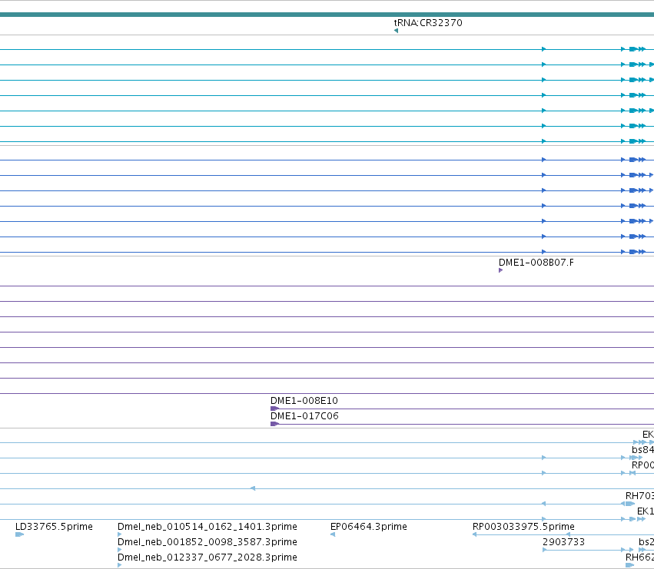The width and height of the screenshot is (654, 569).
Task: Click arrow glyph under Dmel_neb_001852_0098_3587.3prime
Action: pyautogui.click(x=120, y=550)
